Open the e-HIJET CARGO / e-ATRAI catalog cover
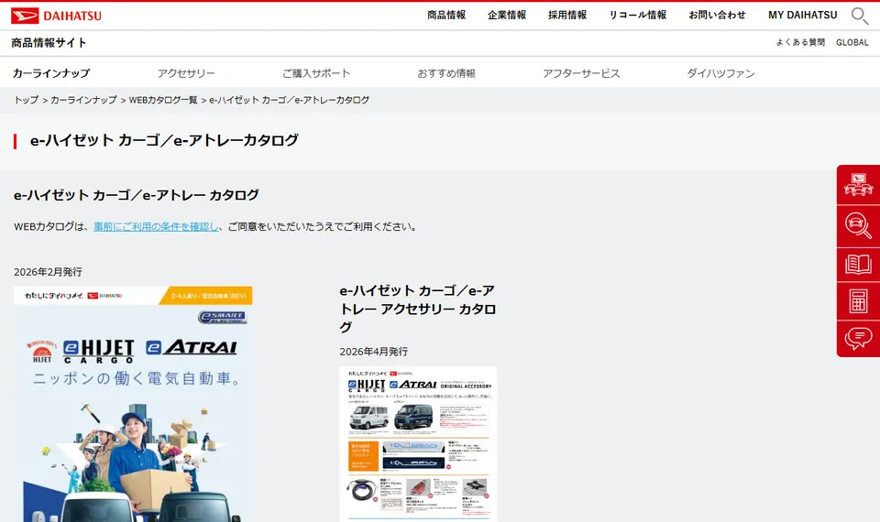 click(x=133, y=404)
